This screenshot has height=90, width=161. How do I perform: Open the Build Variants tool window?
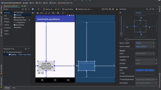coord(1,82)
